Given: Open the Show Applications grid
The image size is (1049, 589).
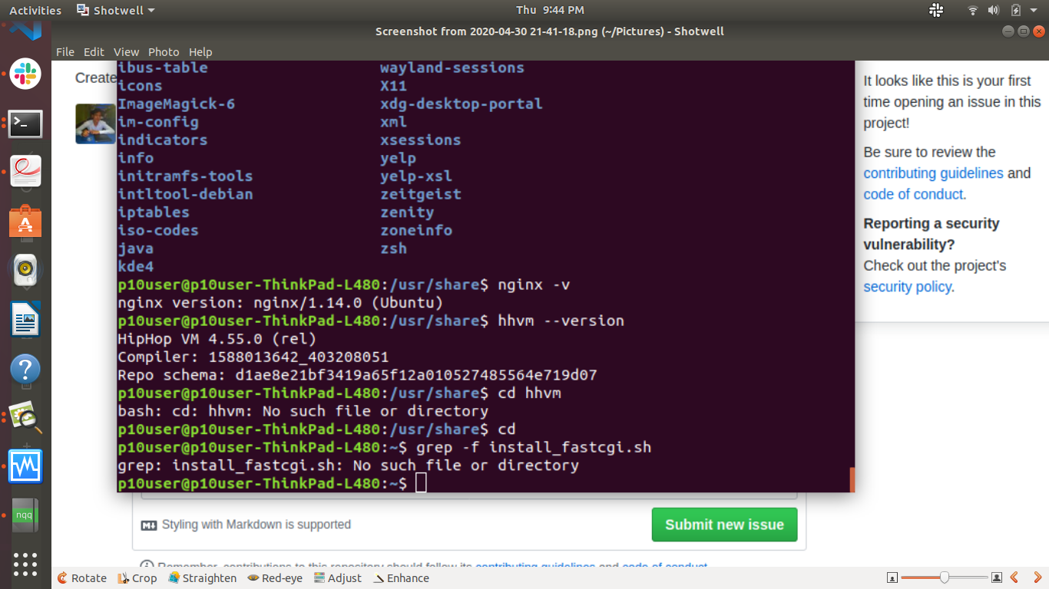Looking at the screenshot, I should [x=25, y=564].
